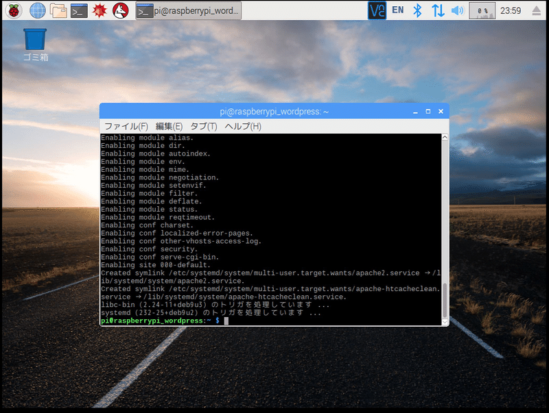
Task: Click the 'Enabling module filter.' line
Action: coord(150,194)
